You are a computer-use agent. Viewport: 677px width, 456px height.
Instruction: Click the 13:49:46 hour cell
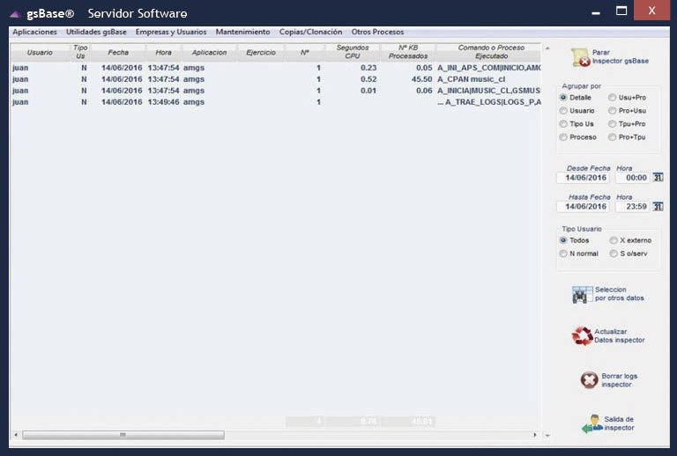point(163,102)
